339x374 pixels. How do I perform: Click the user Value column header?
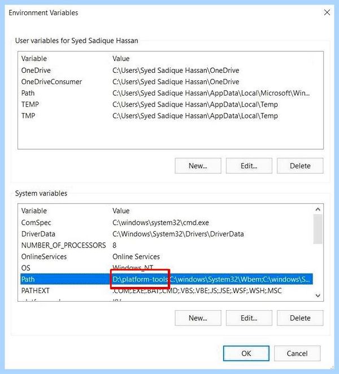click(121, 59)
